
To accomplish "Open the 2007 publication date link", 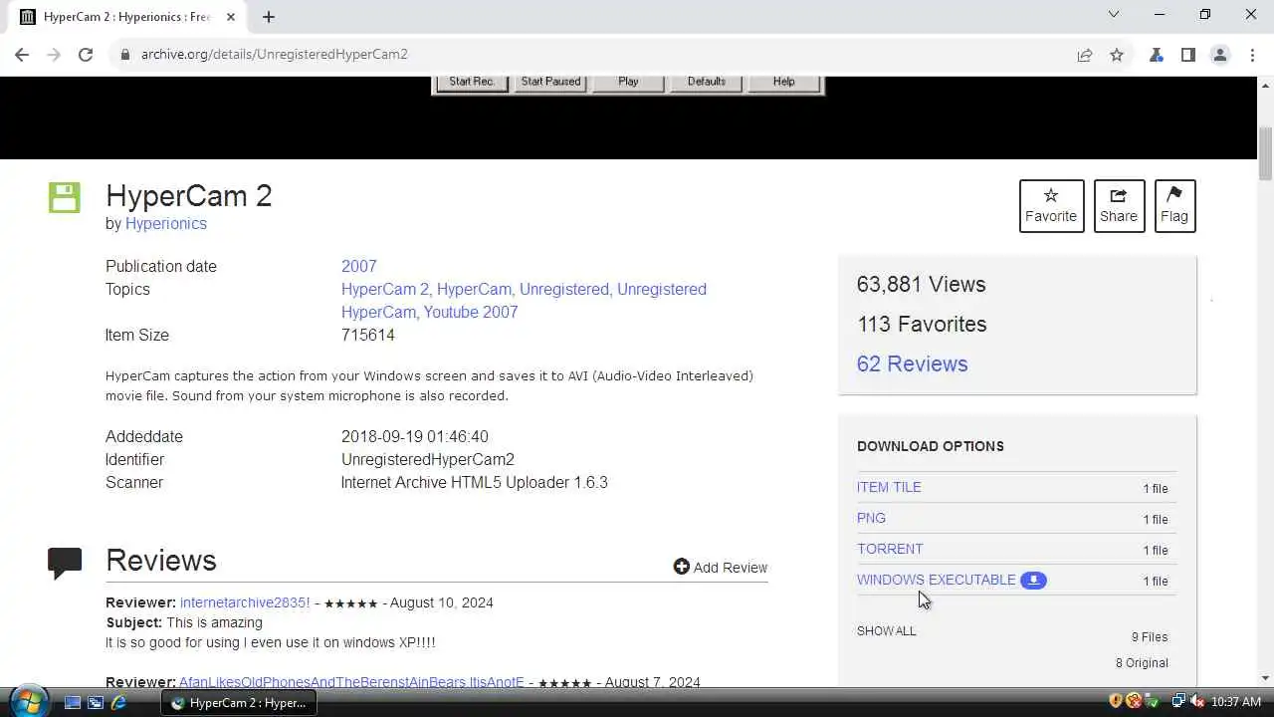I will coord(359,267).
